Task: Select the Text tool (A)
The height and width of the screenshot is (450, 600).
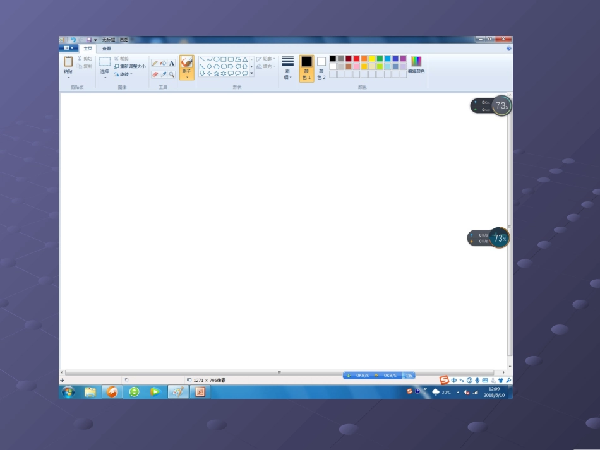Action: (171, 63)
